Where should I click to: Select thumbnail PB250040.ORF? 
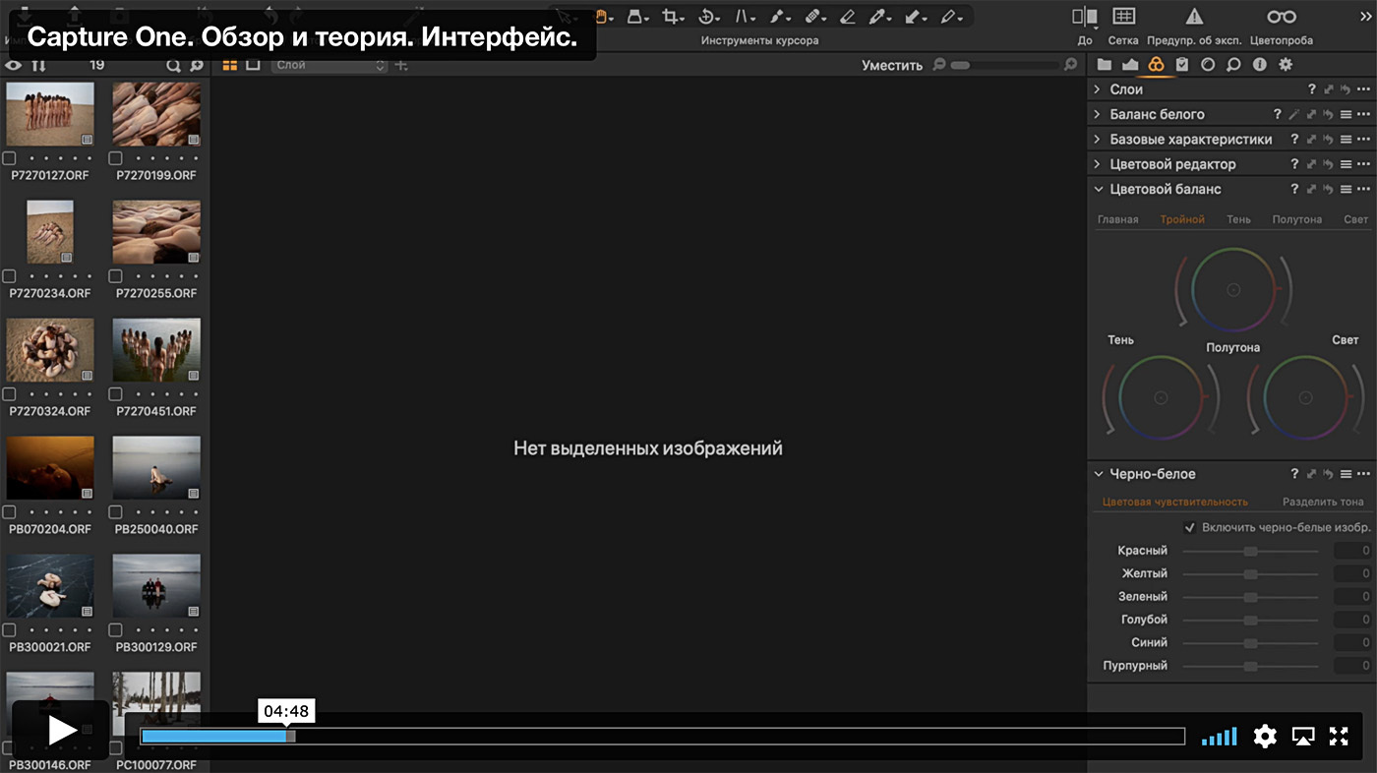pyautogui.click(x=156, y=468)
